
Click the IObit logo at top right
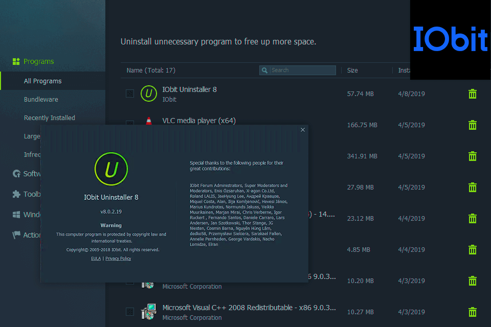(450, 39)
